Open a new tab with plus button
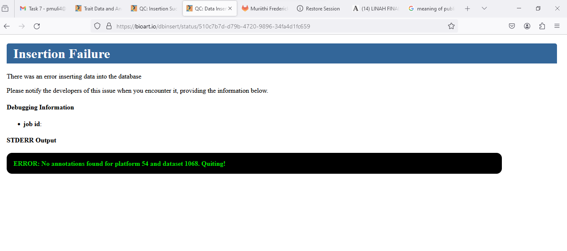Image resolution: width=567 pixels, height=251 pixels. pos(468,8)
